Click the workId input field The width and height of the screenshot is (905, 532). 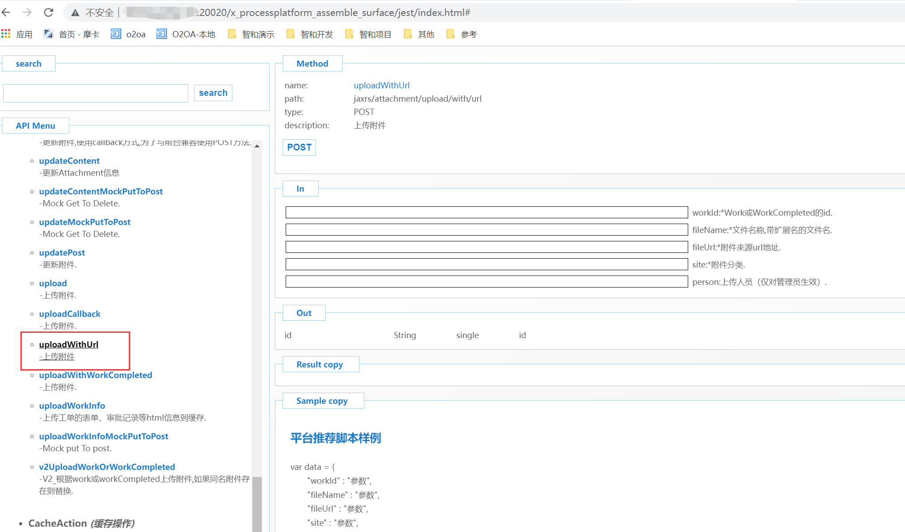point(486,213)
